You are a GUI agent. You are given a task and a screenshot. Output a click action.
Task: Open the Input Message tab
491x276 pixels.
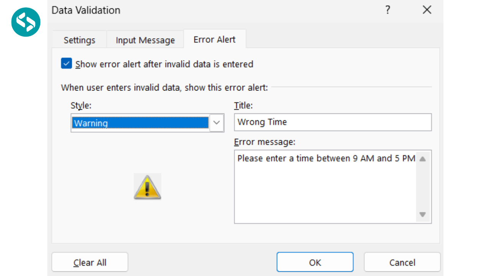(x=145, y=39)
